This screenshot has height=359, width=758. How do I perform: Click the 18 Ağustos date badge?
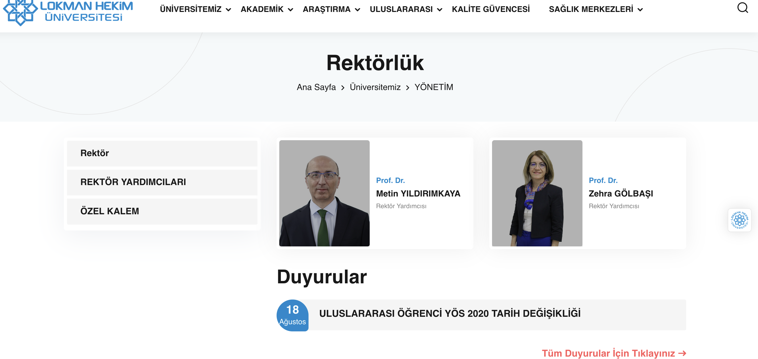[x=293, y=315]
